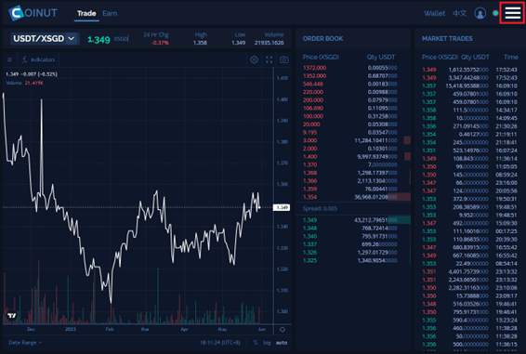
Task: Open the hamburger menu icon
Action: click(512, 13)
